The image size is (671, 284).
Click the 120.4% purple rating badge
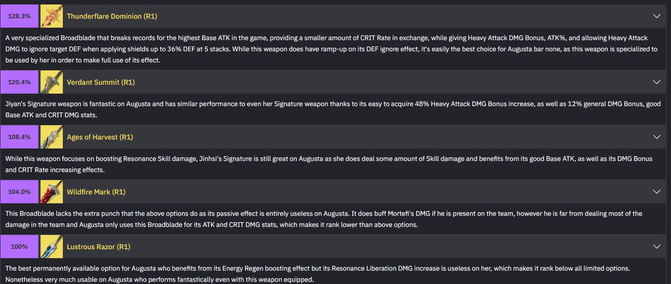click(20, 82)
